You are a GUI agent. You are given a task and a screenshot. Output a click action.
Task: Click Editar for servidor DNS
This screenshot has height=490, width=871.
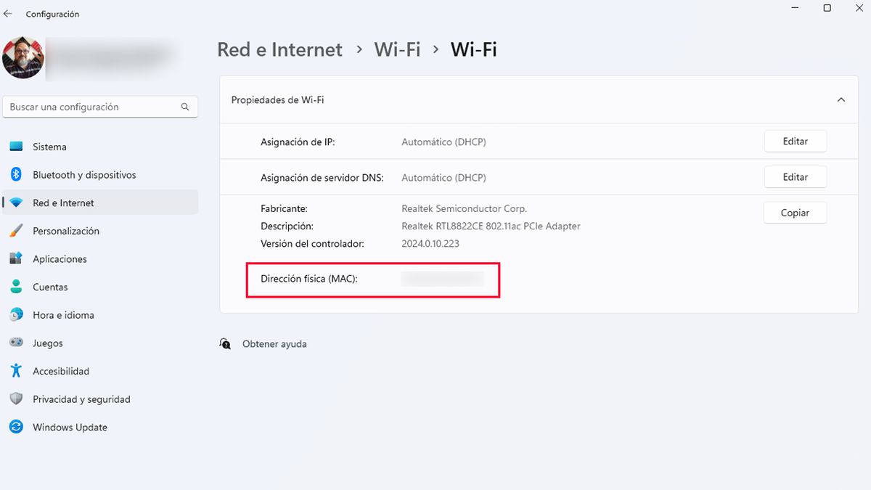click(x=795, y=176)
